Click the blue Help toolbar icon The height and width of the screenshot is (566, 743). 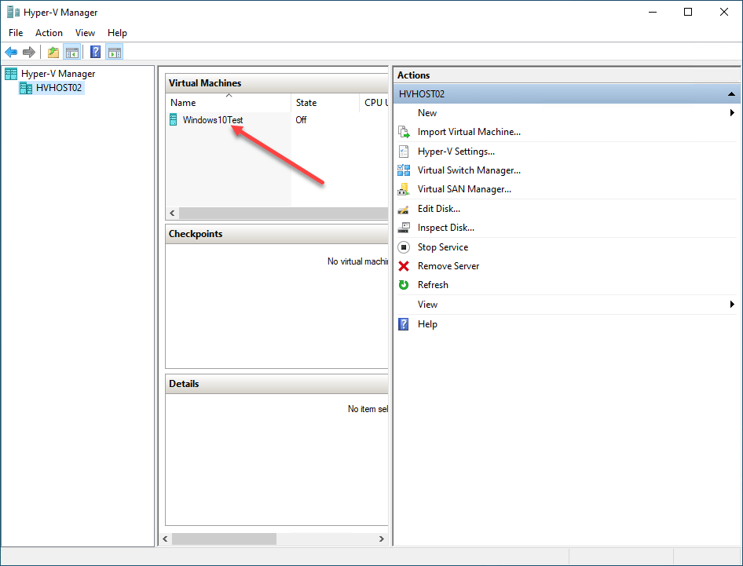[x=95, y=52]
